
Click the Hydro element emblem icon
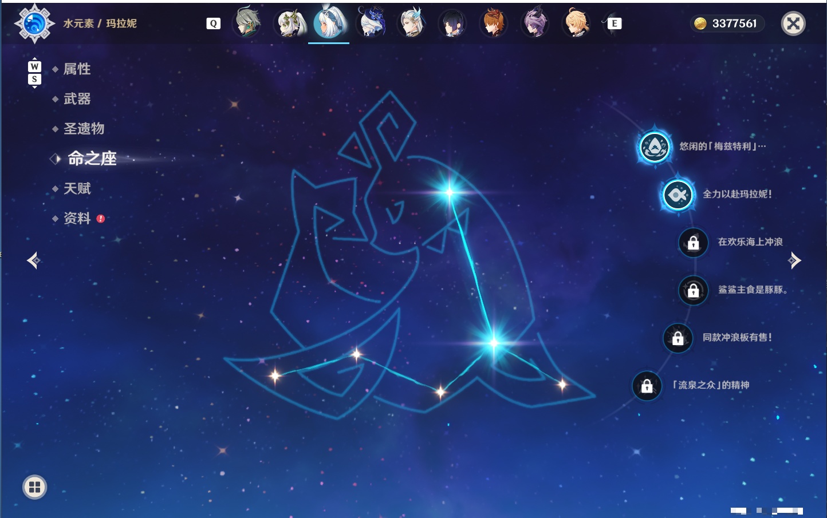pos(34,23)
